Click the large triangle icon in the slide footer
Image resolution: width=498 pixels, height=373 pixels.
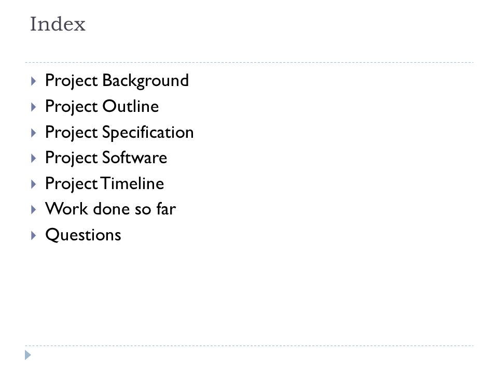click(28, 355)
